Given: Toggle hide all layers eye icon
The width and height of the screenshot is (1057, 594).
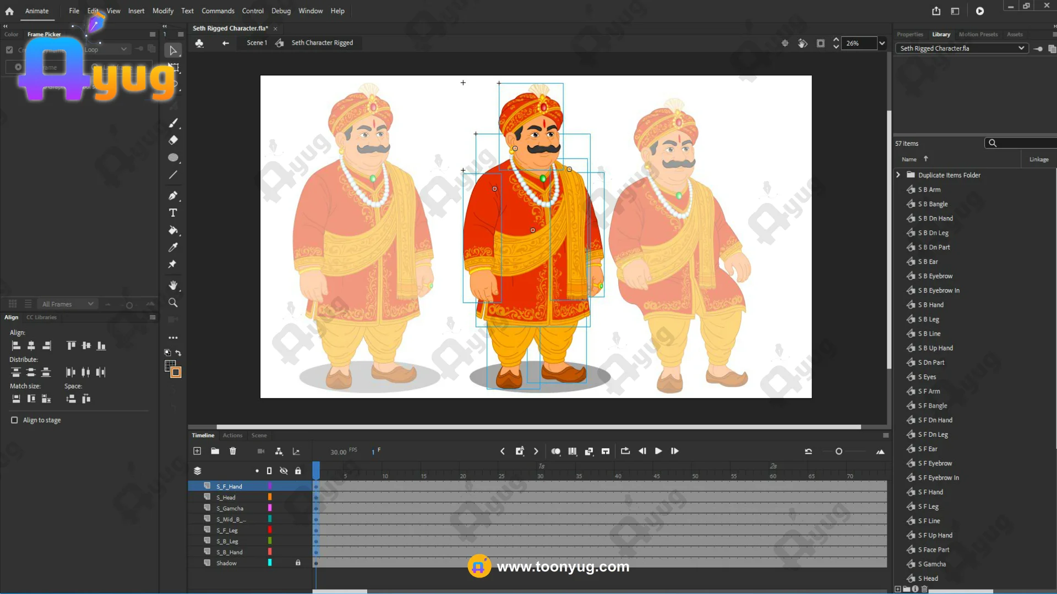Looking at the screenshot, I should 284,471.
